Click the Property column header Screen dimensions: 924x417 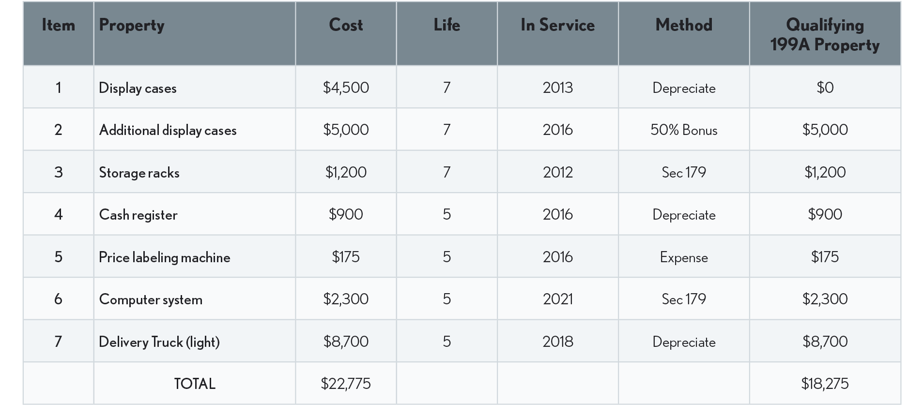click(x=132, y=25)
